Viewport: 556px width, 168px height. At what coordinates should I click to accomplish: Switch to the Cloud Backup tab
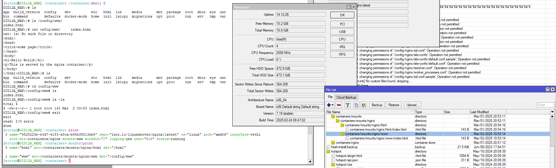(x=346, y=97)
